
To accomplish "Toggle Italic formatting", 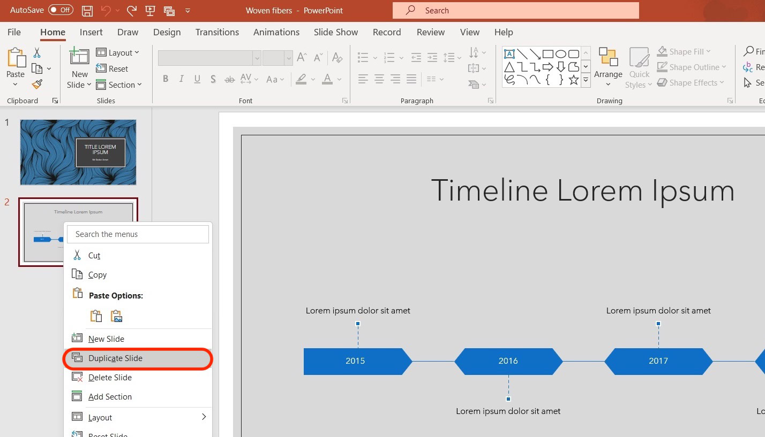I will pos(181,79).
